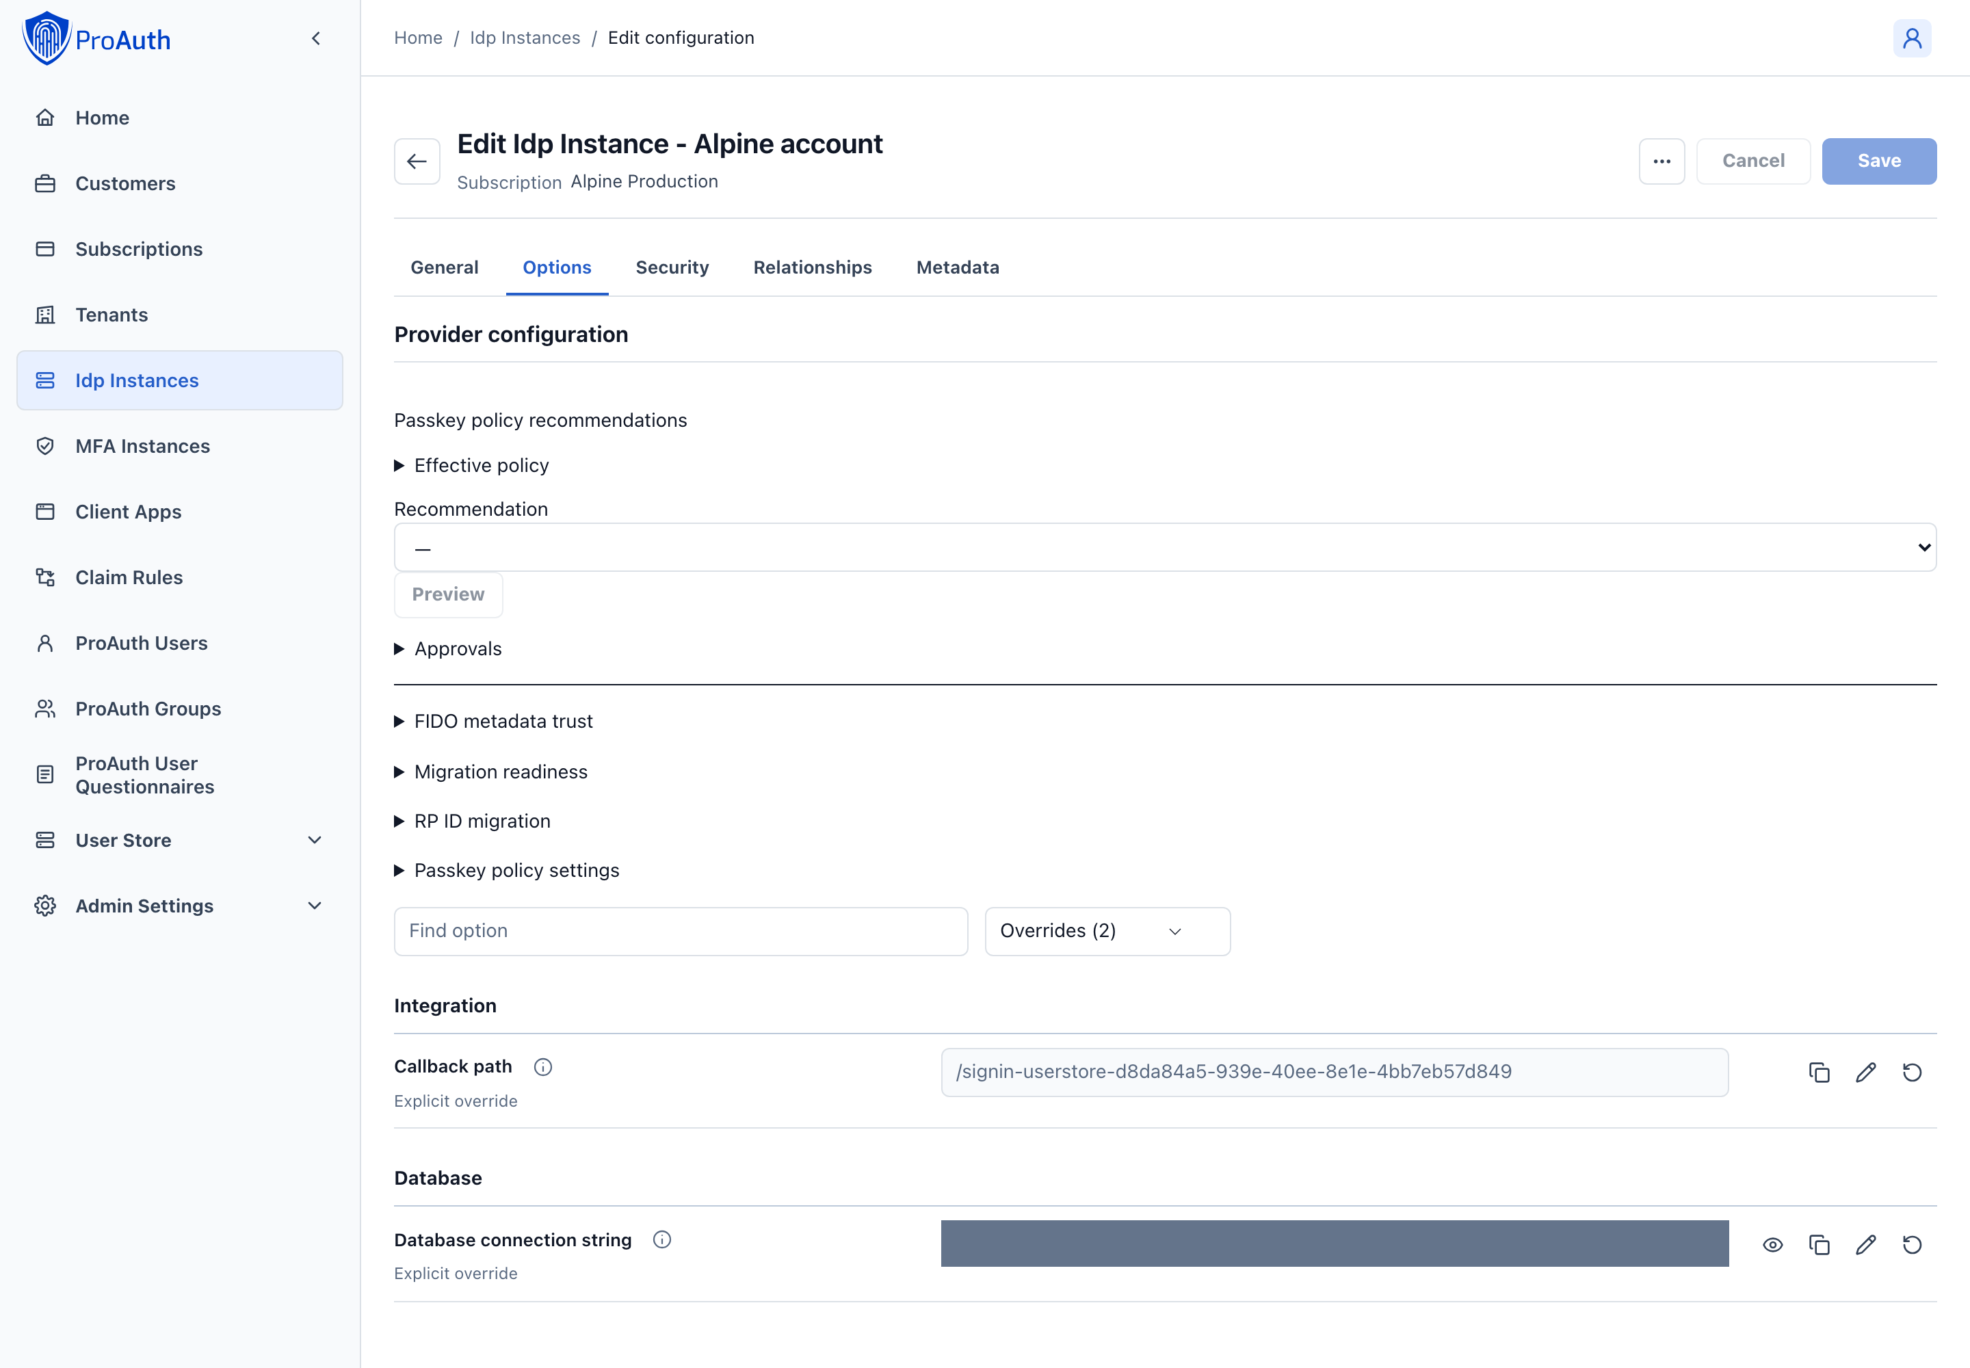Open the Overrides (2) filter dropdown
Image resolution: width=1970 pixels, height=1368 pixels.
pos(1107,932)
